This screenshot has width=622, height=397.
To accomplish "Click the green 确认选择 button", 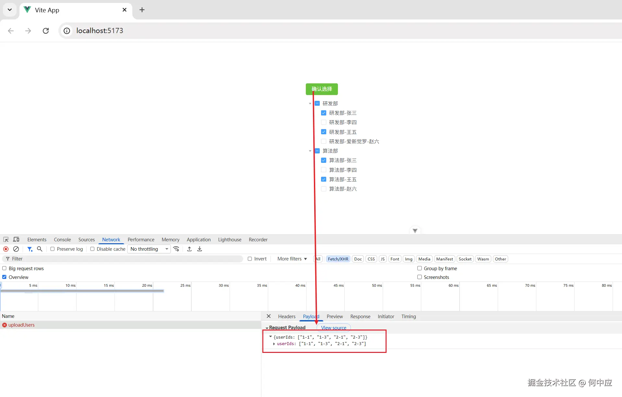I will 322,89.
